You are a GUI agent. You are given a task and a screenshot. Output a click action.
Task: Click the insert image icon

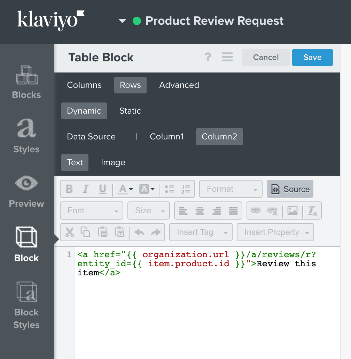click(292, 211)
